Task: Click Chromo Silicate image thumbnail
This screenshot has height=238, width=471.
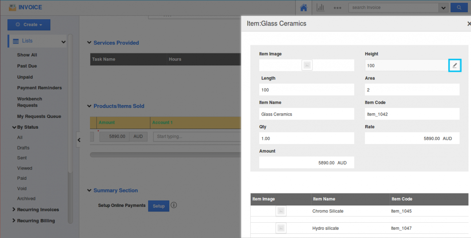Action: tap(281, 211)
